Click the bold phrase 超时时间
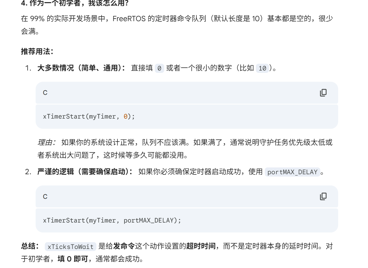 click(x=201, y=246)
